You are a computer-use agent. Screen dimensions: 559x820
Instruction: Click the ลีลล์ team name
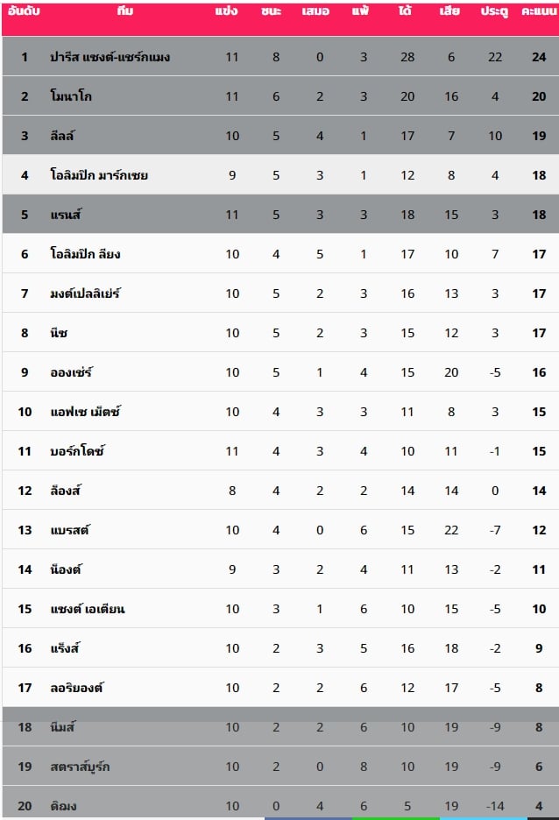point(62,136)
